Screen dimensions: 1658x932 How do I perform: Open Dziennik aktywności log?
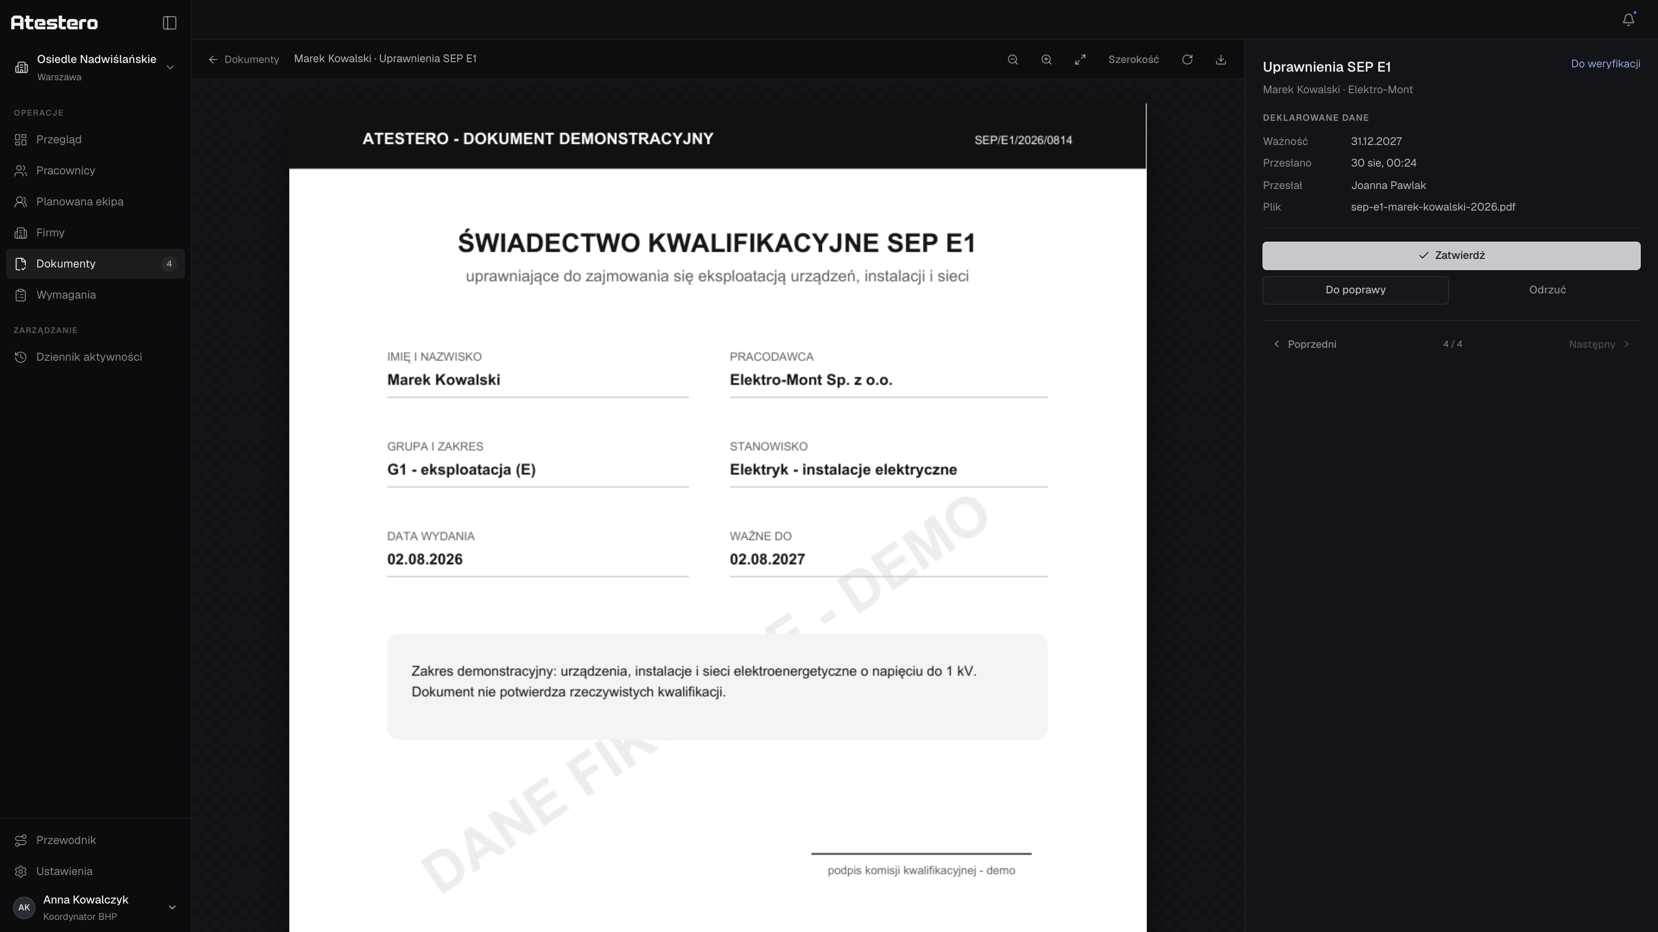(x=95, y=357)
